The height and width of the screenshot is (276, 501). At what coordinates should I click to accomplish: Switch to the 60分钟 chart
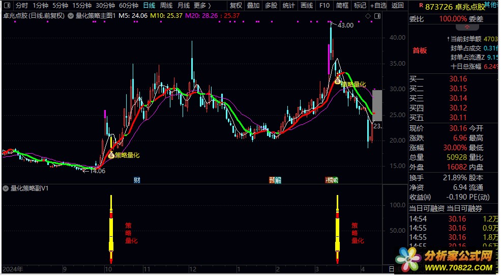[129, 6]
